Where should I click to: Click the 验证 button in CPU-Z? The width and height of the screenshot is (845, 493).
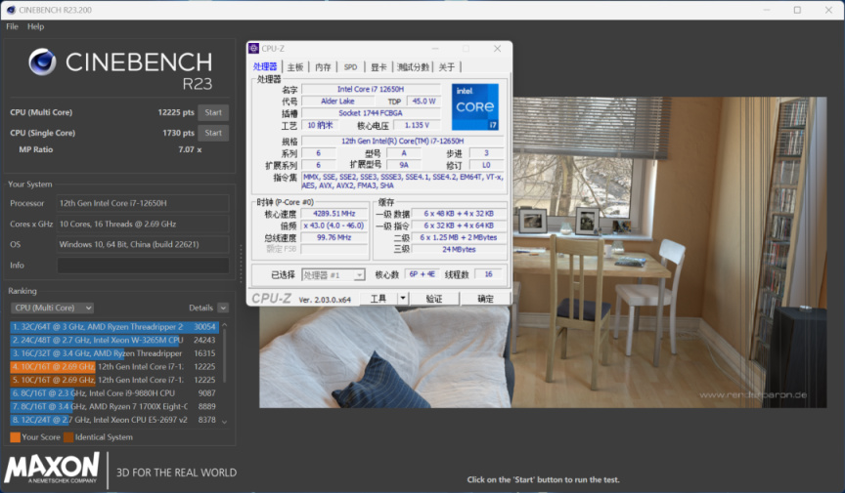coord(434,299)
